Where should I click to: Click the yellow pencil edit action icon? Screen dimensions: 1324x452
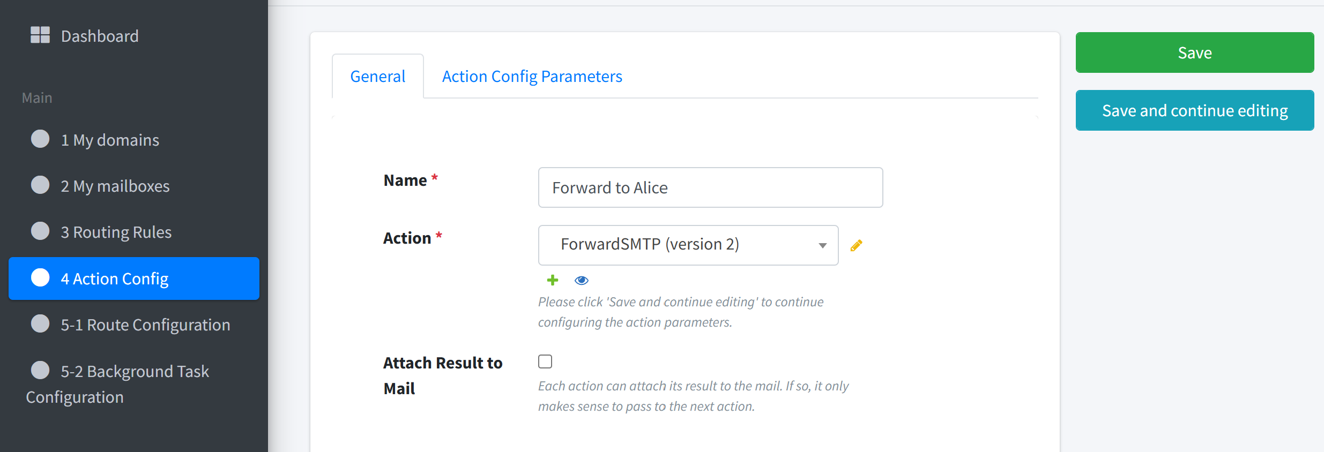(x=856, y=245)
